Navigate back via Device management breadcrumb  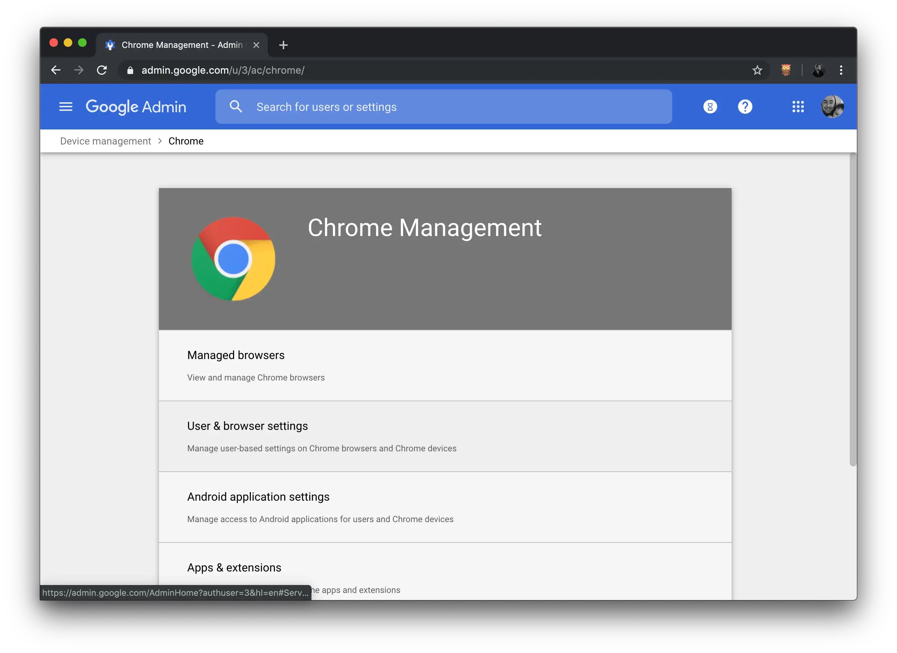105,141
